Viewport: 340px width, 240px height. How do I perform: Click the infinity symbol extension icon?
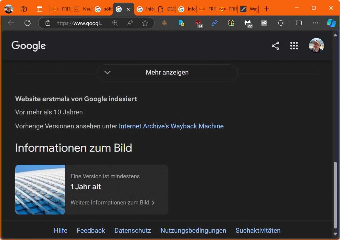(264, 23)
